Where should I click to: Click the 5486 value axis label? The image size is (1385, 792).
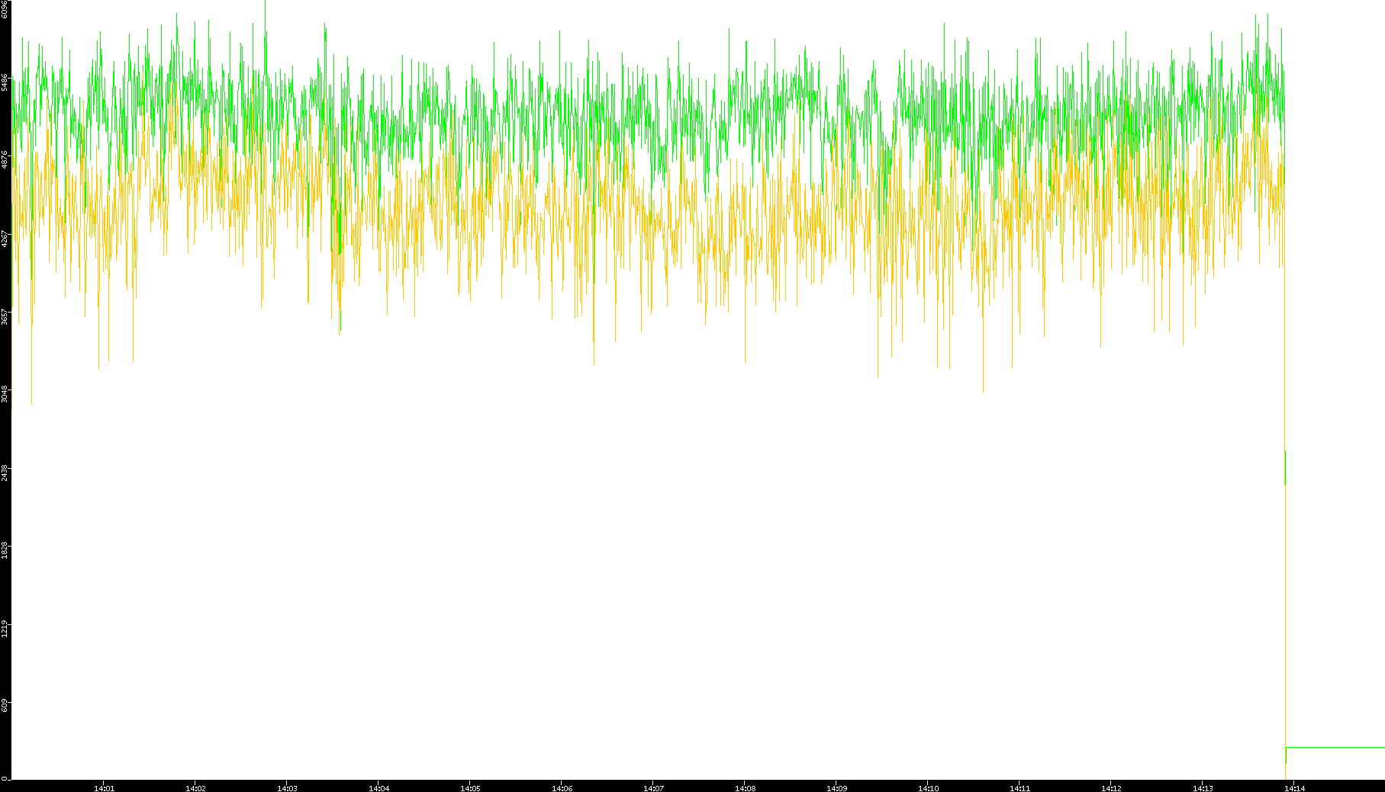(x=5, y=82)
